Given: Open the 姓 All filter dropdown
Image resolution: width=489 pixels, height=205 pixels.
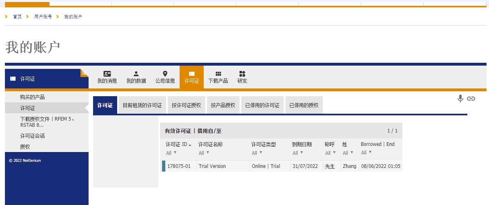Looking at the screenshot, I should (x=348, y=153).
